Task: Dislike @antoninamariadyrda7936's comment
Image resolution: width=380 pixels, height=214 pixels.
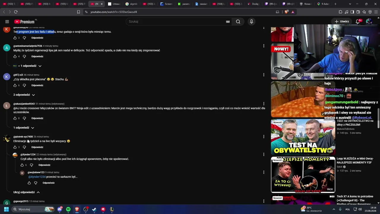Action: (x=24, y=56)
